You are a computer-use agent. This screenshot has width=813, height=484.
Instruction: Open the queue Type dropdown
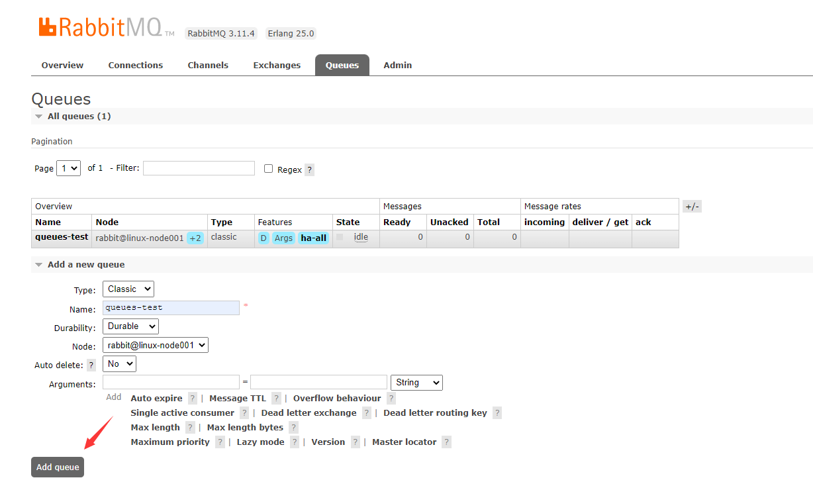click(128, 289)
